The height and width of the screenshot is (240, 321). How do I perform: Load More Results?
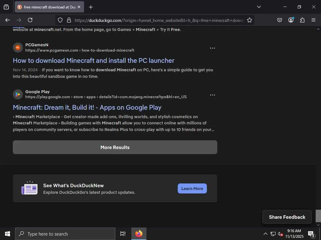click(115, 147)
